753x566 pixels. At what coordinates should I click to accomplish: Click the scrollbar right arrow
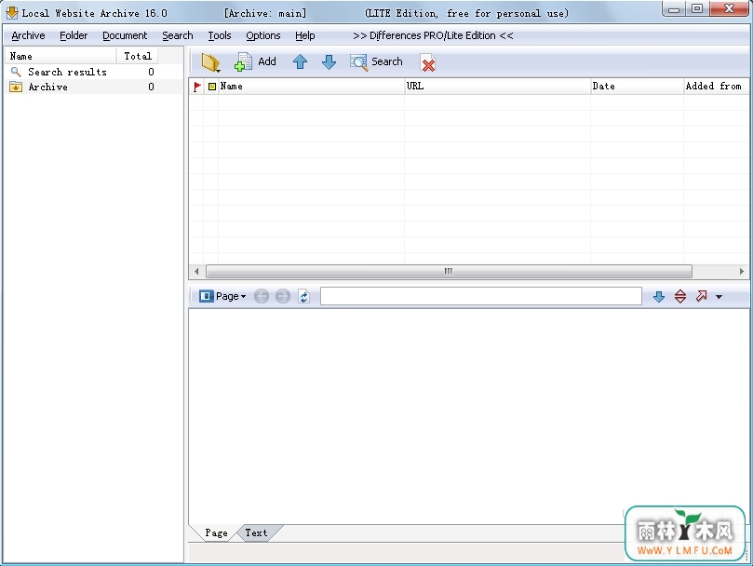point(742,272)
